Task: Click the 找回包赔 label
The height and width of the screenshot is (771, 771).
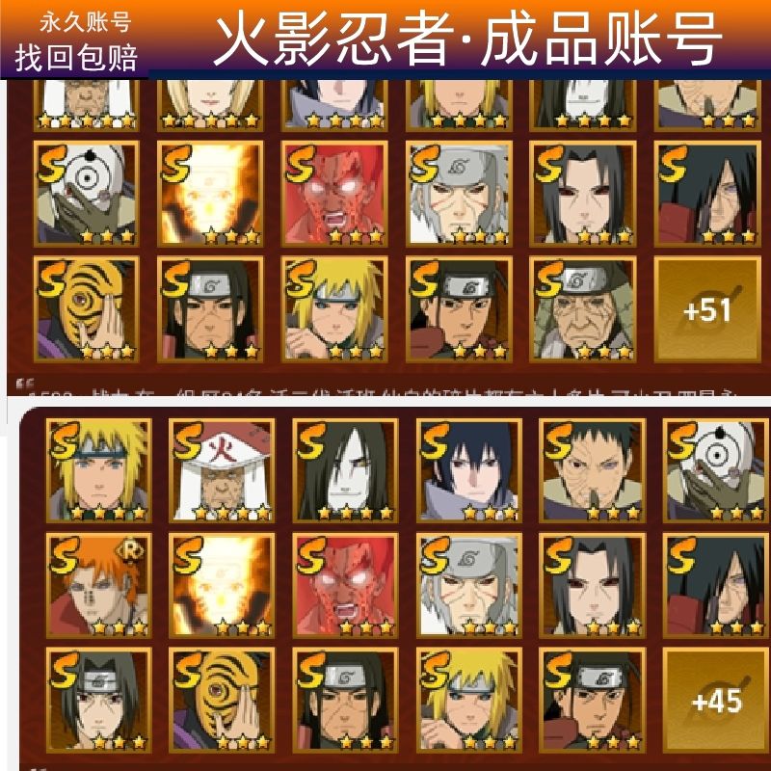Action: point(76,58)
